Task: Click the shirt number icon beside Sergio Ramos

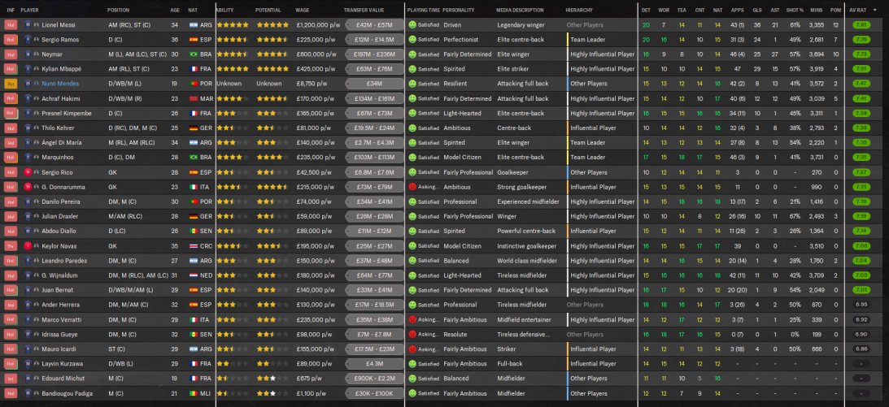Action: pos(28,40)
